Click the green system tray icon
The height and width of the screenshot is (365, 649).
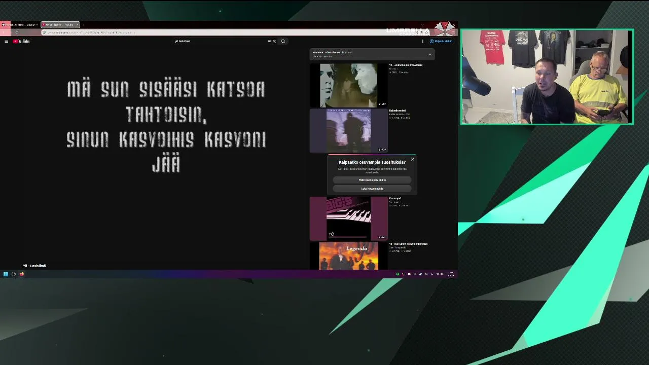(x=398, y=274)
